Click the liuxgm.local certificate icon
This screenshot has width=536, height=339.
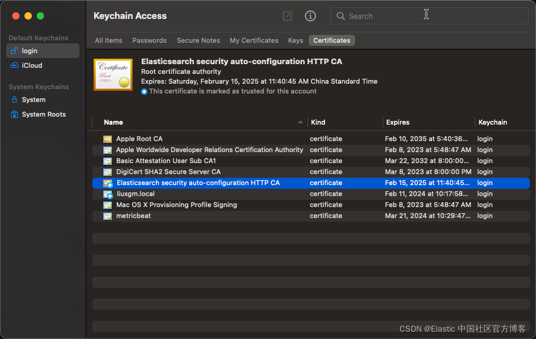108,194
